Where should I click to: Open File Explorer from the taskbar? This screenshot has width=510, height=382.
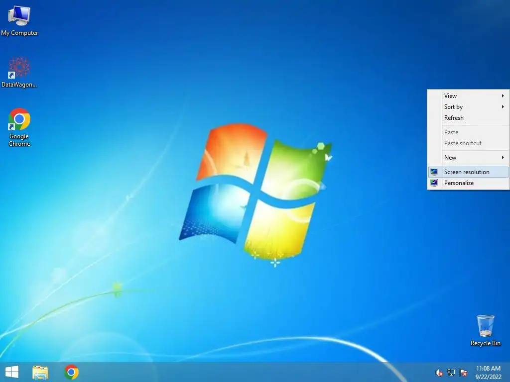[40, 372]
